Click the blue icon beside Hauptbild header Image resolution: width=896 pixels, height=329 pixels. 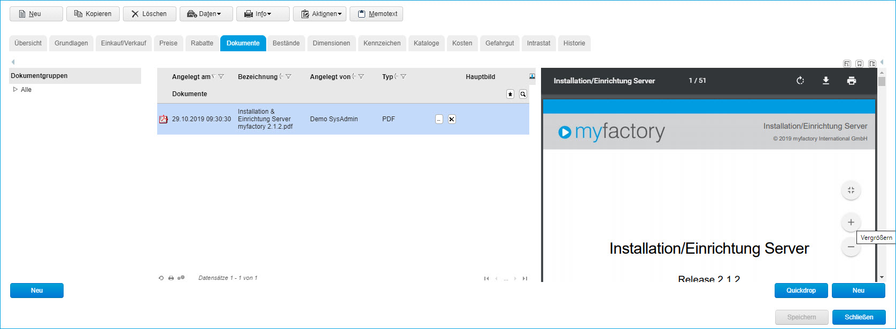(x=532, y=76)
